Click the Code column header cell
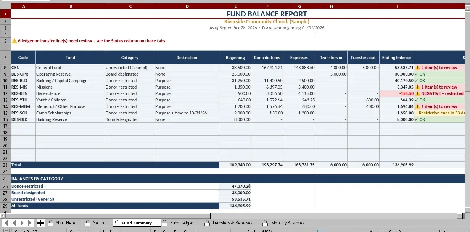 tap(23, 58)
